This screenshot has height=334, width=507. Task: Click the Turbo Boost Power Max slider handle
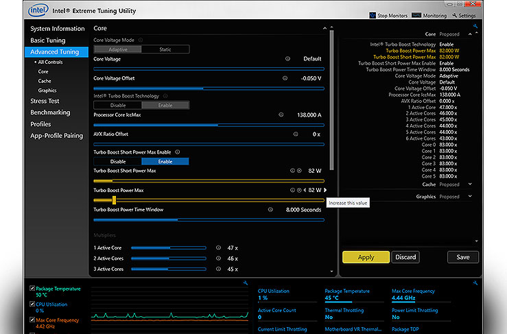[x=114, y=200]
